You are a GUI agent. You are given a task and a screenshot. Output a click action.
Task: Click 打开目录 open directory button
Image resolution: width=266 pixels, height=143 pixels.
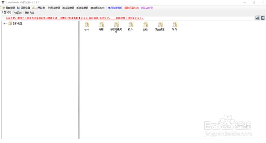click(39, 8)
